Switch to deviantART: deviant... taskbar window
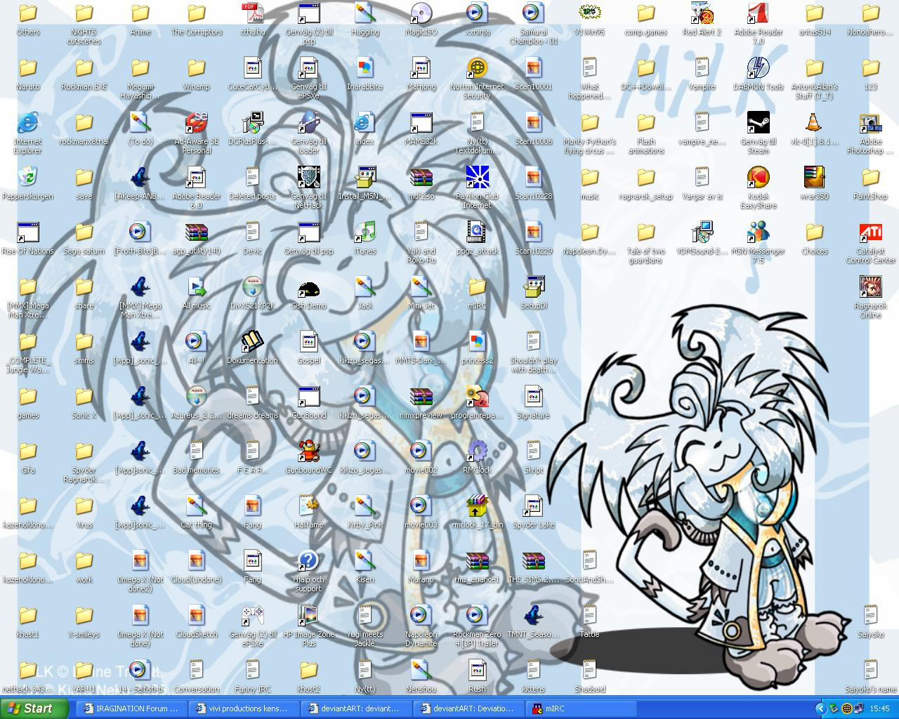The width and height of the screenshot is (899, 719). point(356,708)
